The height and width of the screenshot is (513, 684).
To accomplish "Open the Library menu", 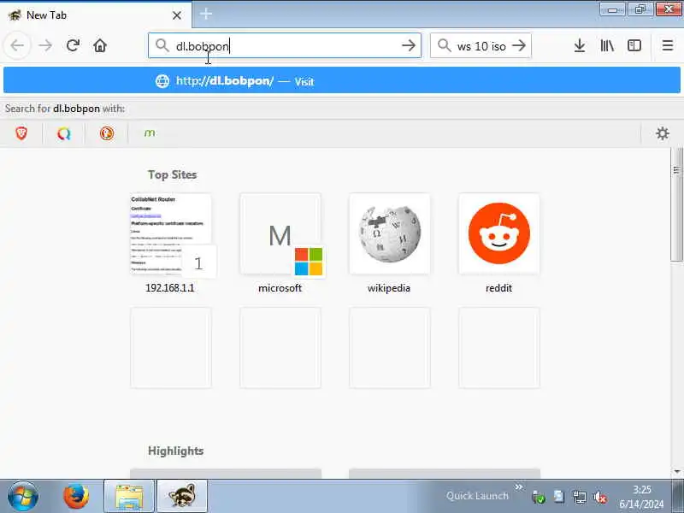I will pos(607,45).
